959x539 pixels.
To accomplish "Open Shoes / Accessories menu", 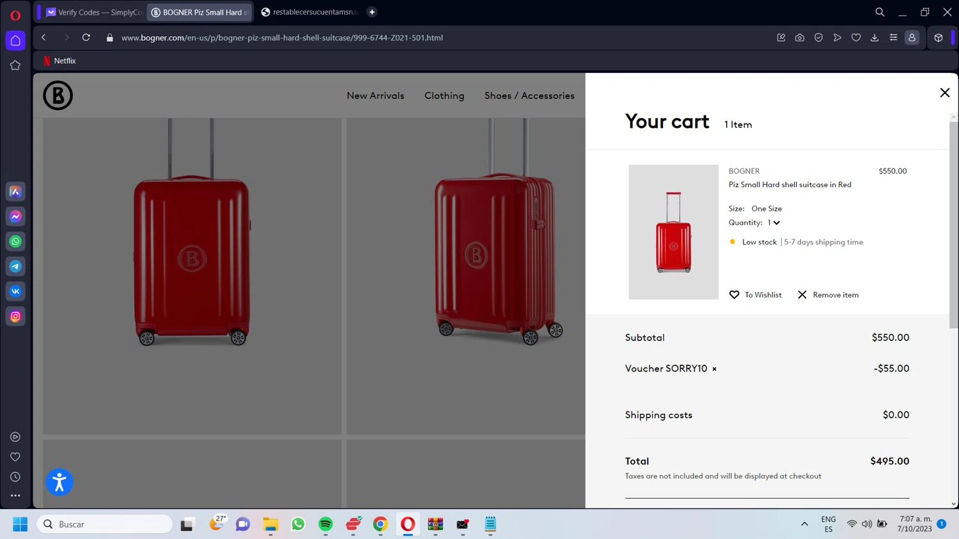I will [x=529, y=96].
